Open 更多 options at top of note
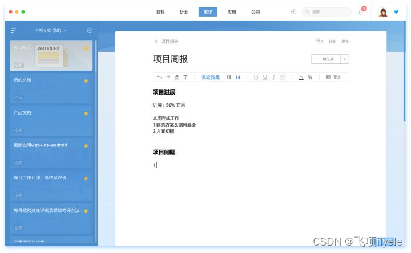 (345, 42)
